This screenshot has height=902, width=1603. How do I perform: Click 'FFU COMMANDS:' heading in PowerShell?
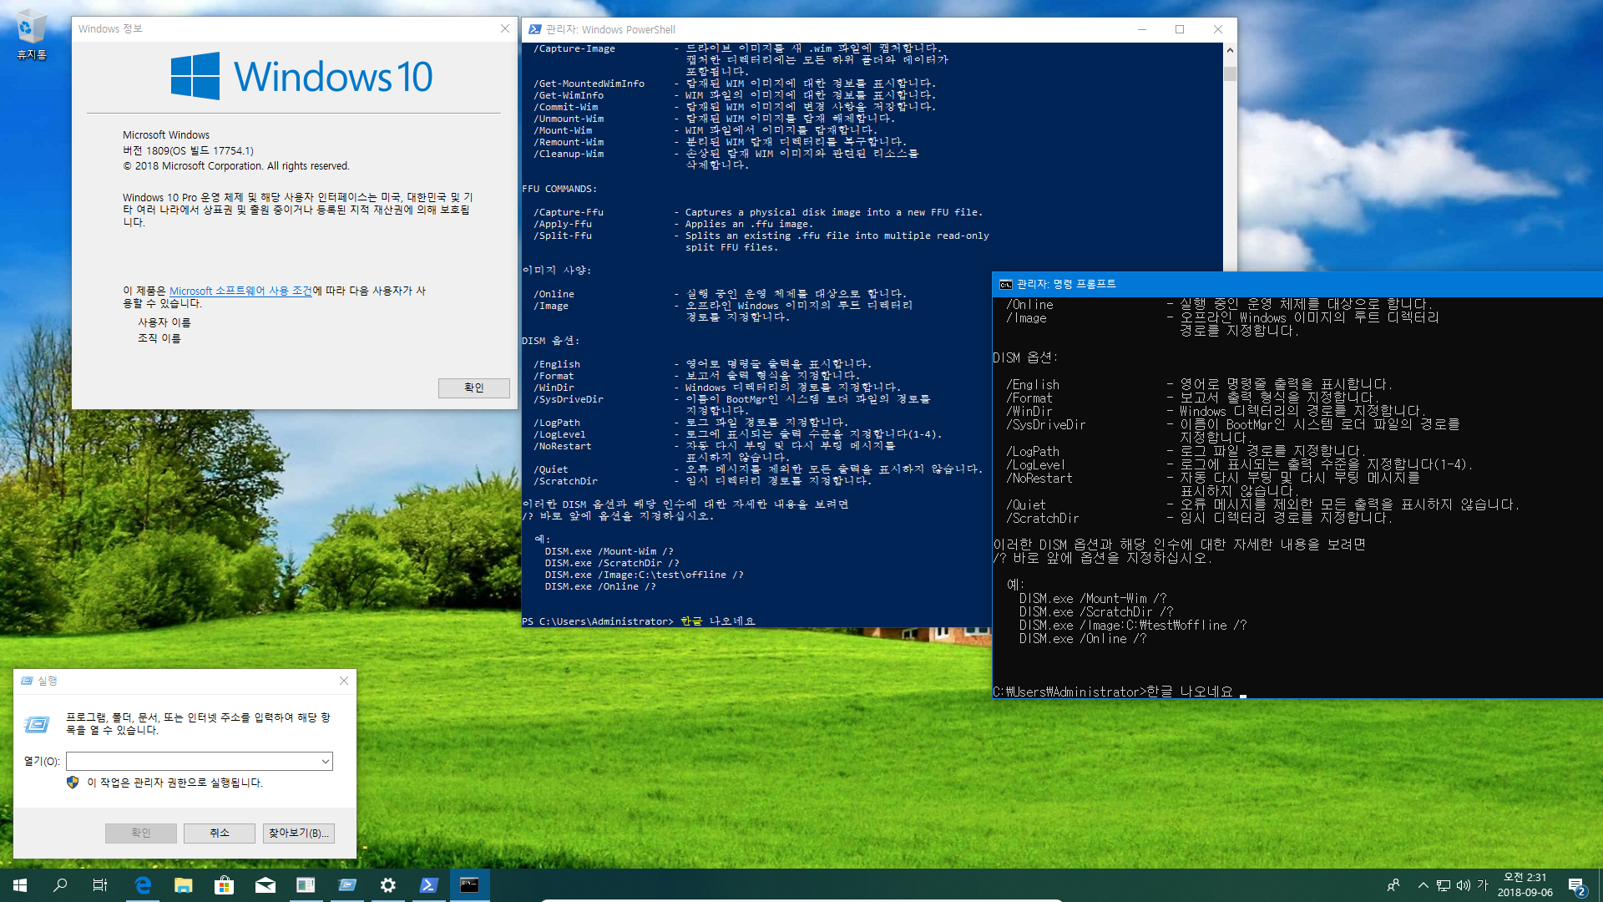559,189
